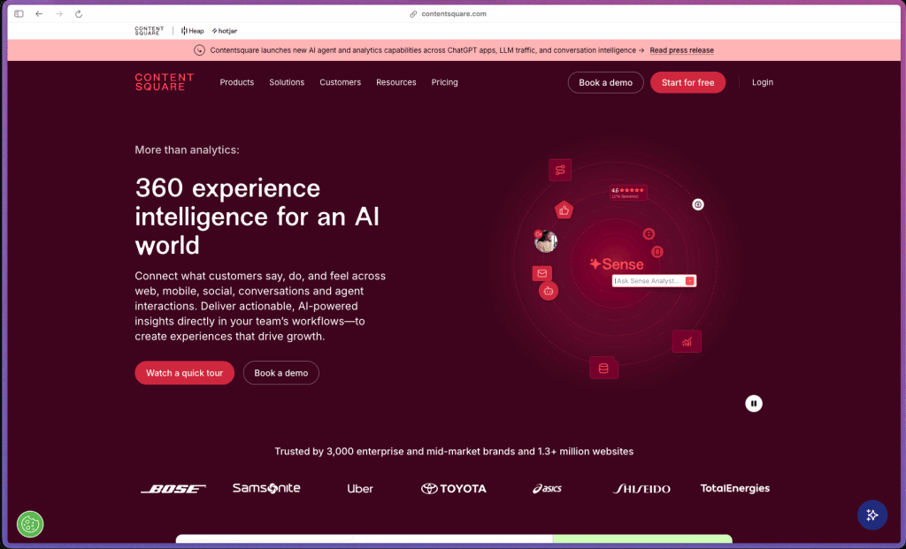
Task: Click the white circular icon on the outer orbit
Action: [698, 204]
